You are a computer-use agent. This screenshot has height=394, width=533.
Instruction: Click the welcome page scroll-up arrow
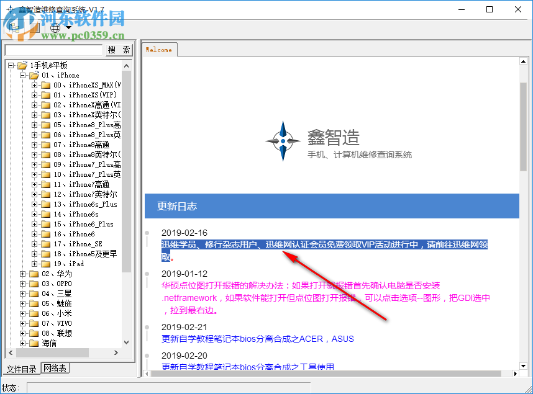click(x=524, y=61)
